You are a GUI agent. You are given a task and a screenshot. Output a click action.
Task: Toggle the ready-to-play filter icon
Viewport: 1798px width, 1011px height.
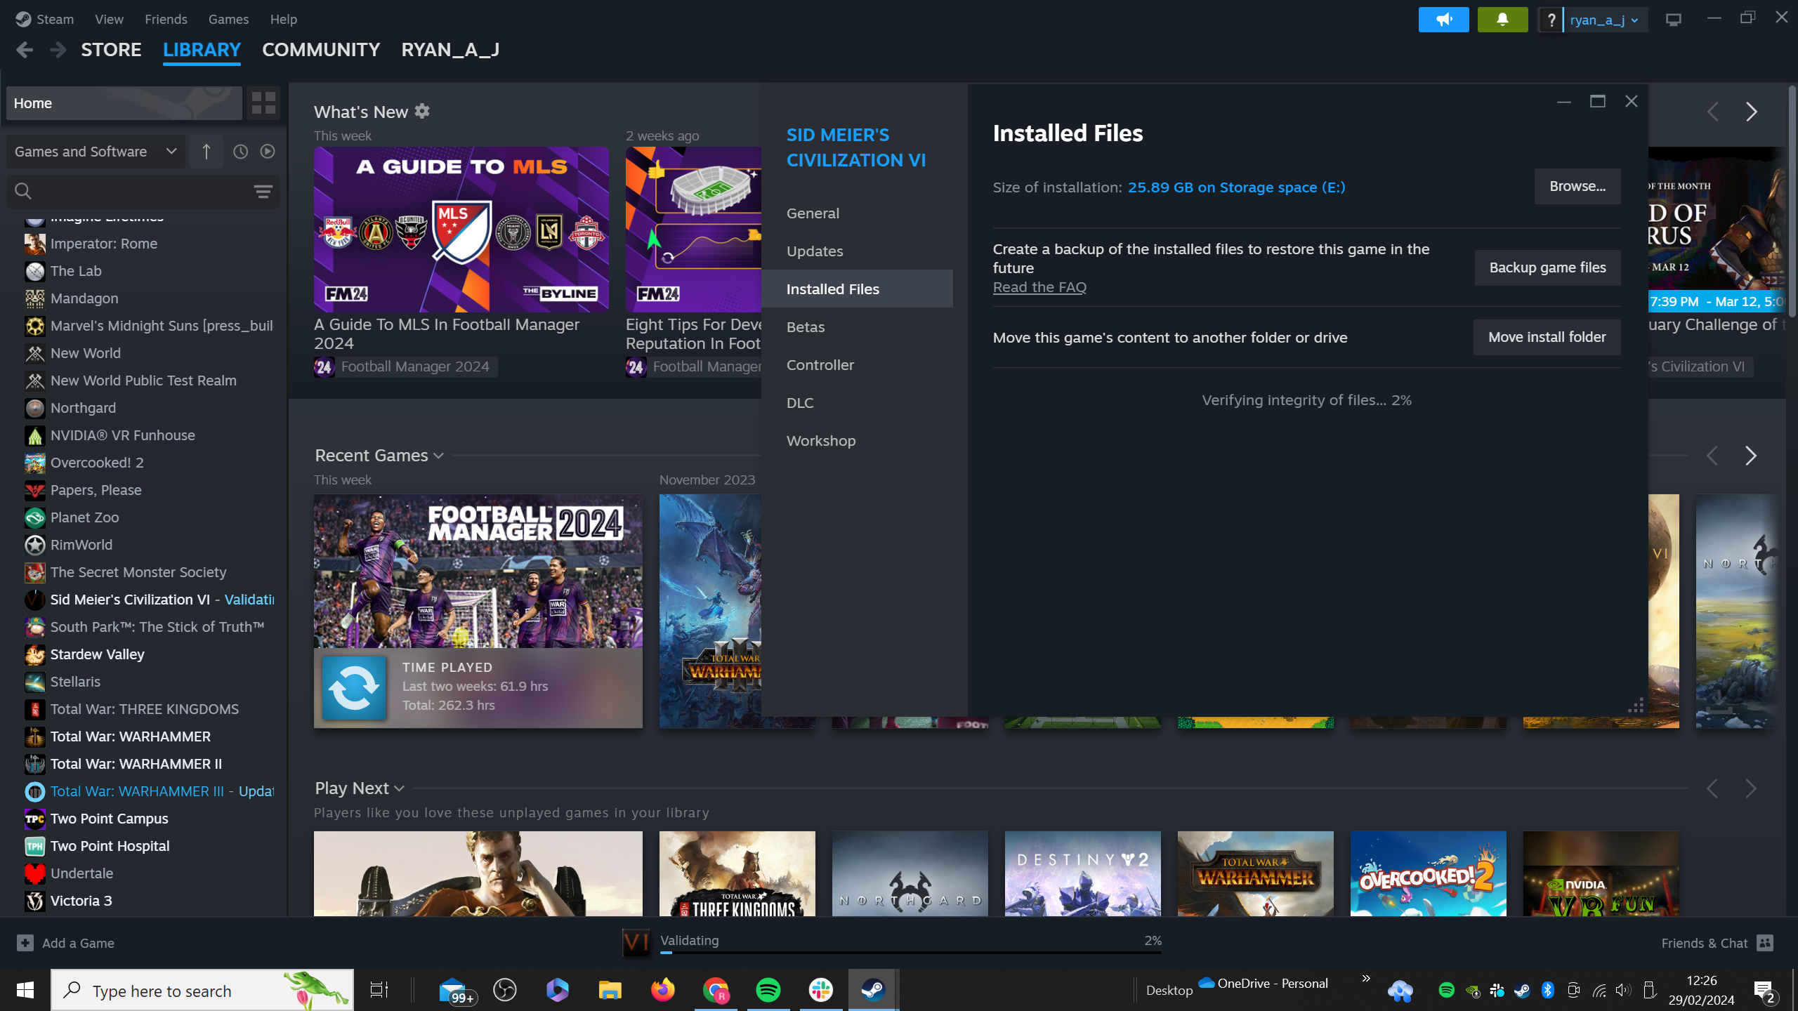[268, 152]
